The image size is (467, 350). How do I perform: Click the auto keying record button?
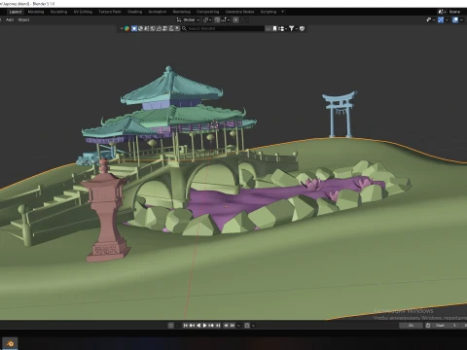171,326
